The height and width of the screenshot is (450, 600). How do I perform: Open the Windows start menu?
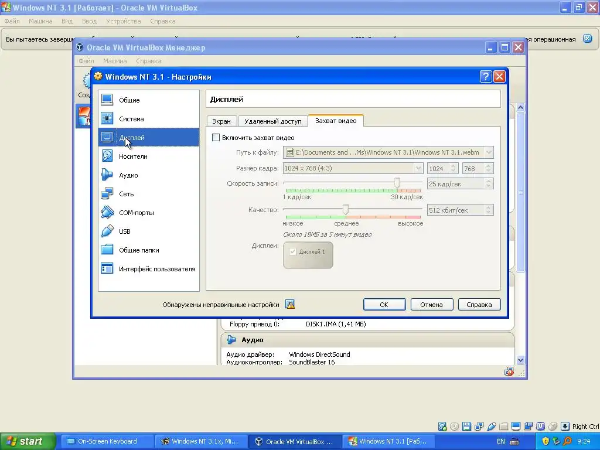(x=28, y=441)
